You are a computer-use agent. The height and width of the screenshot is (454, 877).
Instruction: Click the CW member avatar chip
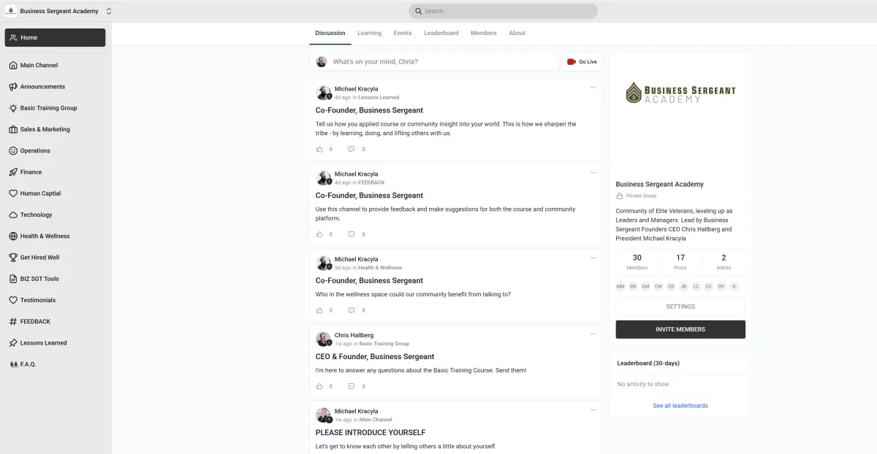click(658, 287)
